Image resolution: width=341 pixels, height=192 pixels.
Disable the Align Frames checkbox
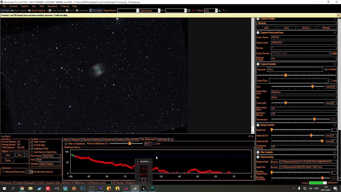pyautogui.click(x=32, y=142)
